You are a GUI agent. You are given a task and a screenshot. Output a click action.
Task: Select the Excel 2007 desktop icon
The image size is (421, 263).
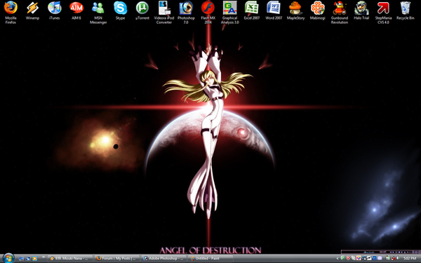point(252,11)
